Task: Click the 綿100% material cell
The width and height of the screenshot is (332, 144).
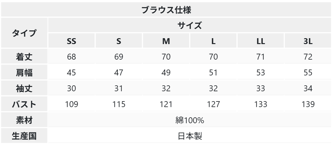Action: tap(190, 120)
